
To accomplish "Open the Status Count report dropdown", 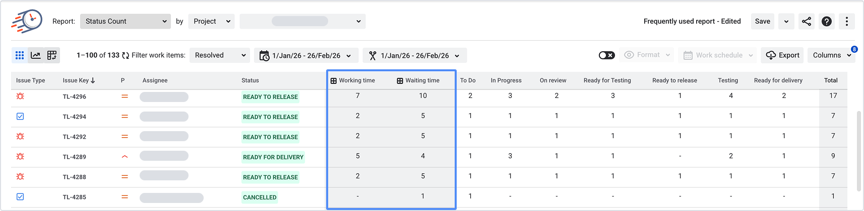I will [126, 21].
